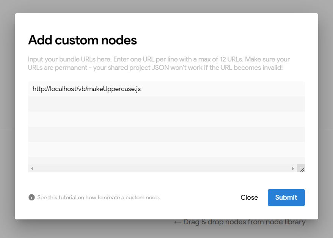The width and height of the screenshot is (333, 238).
Task: Click the "Add custom nodes" heading
Action: pyautogui.click(x=82, y=40)
